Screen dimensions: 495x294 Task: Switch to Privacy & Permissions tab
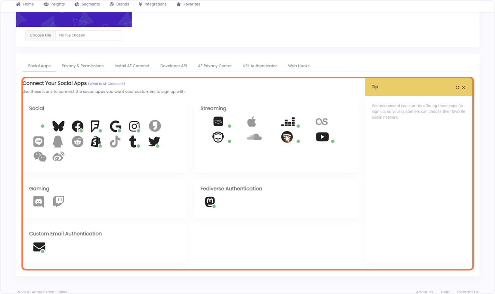[82, 66]
